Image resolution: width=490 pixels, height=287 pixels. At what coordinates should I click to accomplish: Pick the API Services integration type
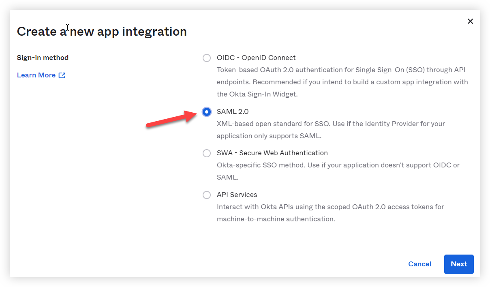(207, 195)
